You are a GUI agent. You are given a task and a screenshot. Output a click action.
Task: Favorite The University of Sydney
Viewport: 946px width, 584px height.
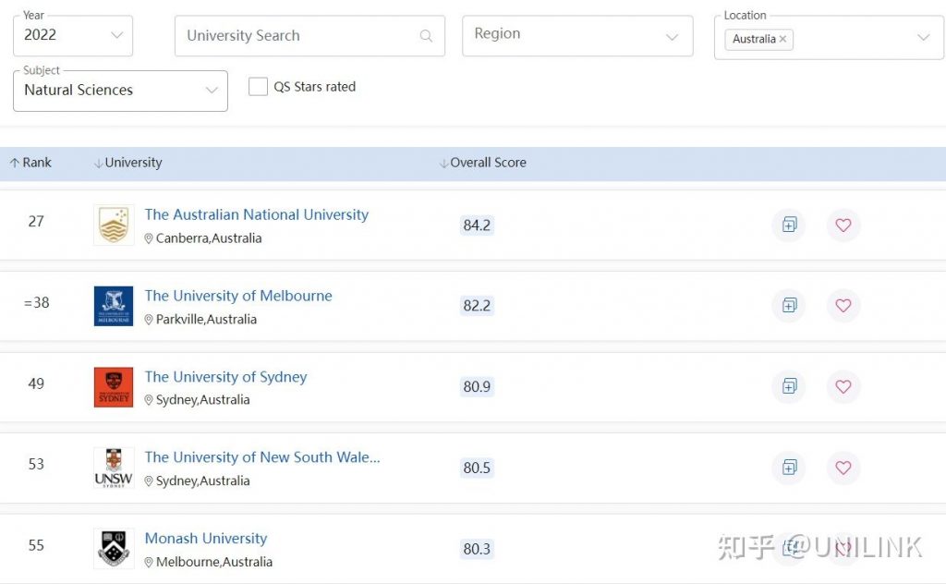[843, 386]
